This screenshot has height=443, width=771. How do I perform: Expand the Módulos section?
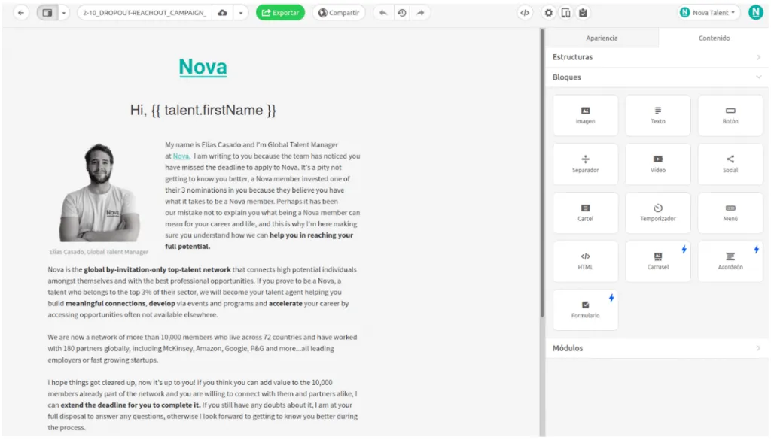click(x=657, y=348)
